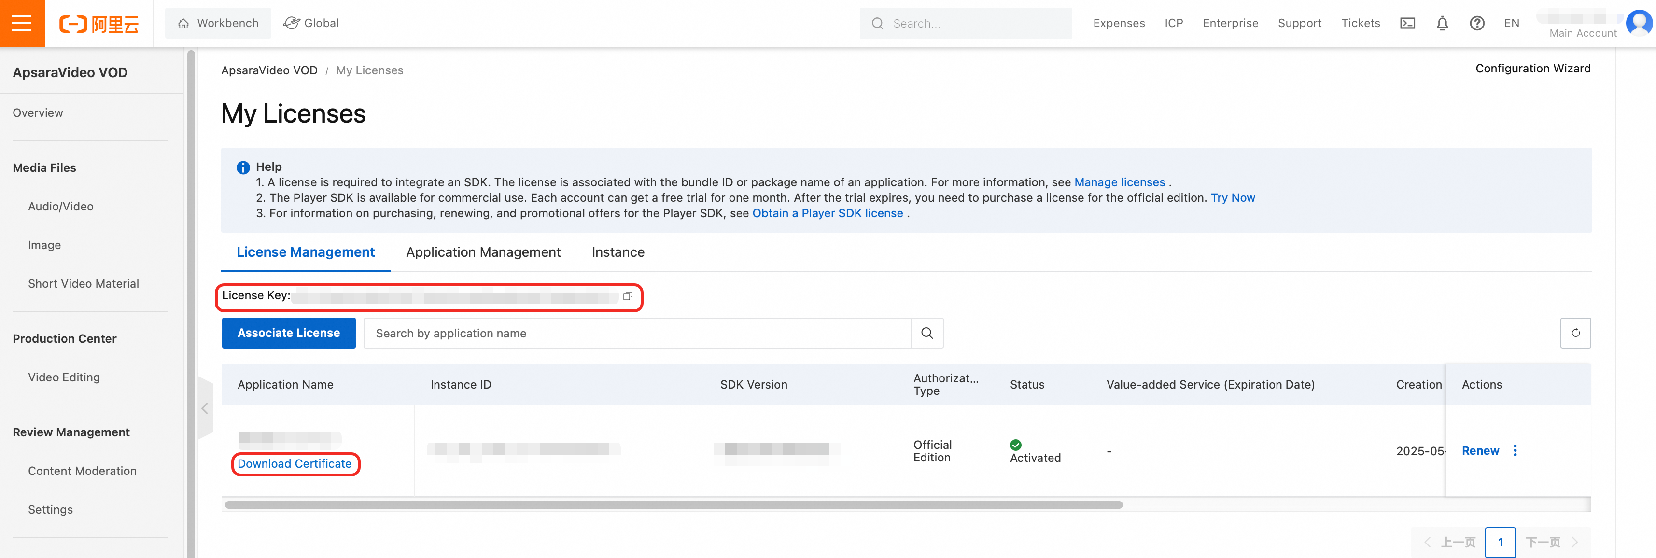Screen dimensions: 1656x558
Task: Copy the License Key with copy icon
Action: point(628,296)
